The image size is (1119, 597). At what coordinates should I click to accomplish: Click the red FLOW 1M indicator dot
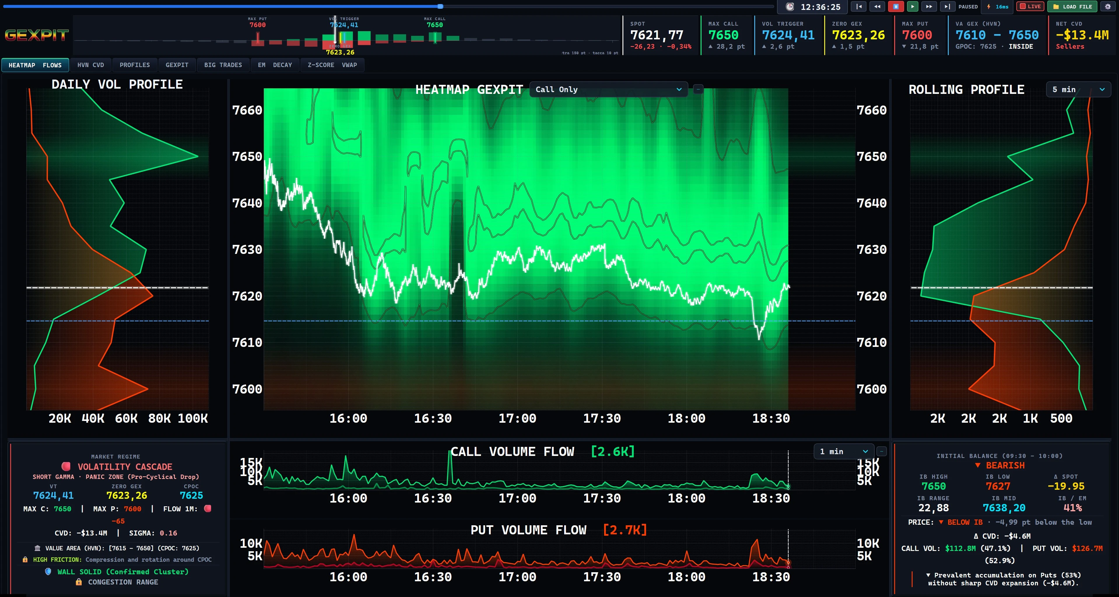[208, 508]
